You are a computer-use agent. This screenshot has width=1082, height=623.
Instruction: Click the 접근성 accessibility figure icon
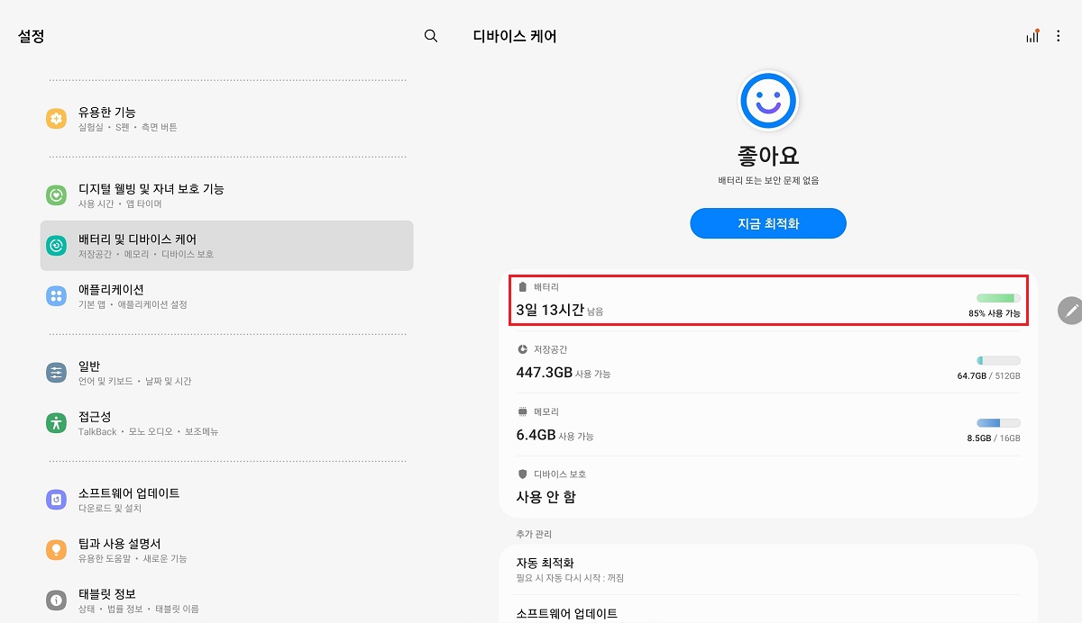[x=56, y=421]
